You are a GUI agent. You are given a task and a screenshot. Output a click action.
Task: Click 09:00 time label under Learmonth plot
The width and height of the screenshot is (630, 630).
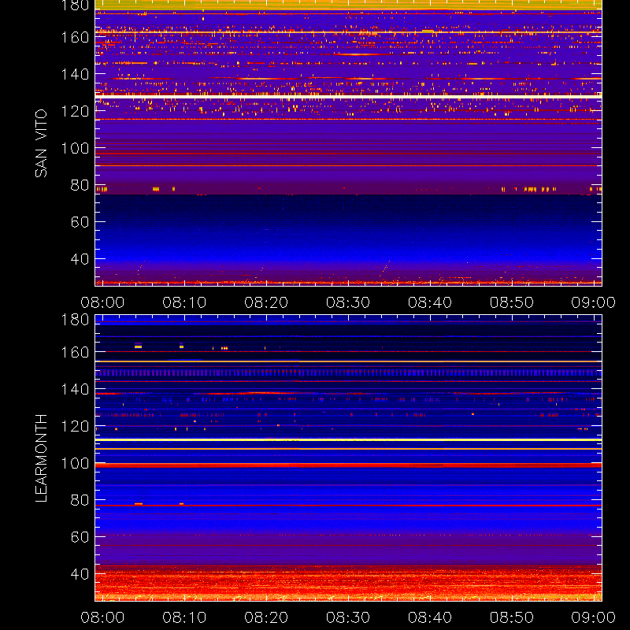[594, 617]
